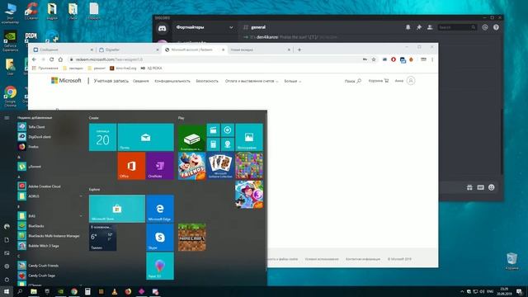The height and width of the screenshot is (297, 528).
Task: Launch the Minecraft tile
Action: (192, 238)
